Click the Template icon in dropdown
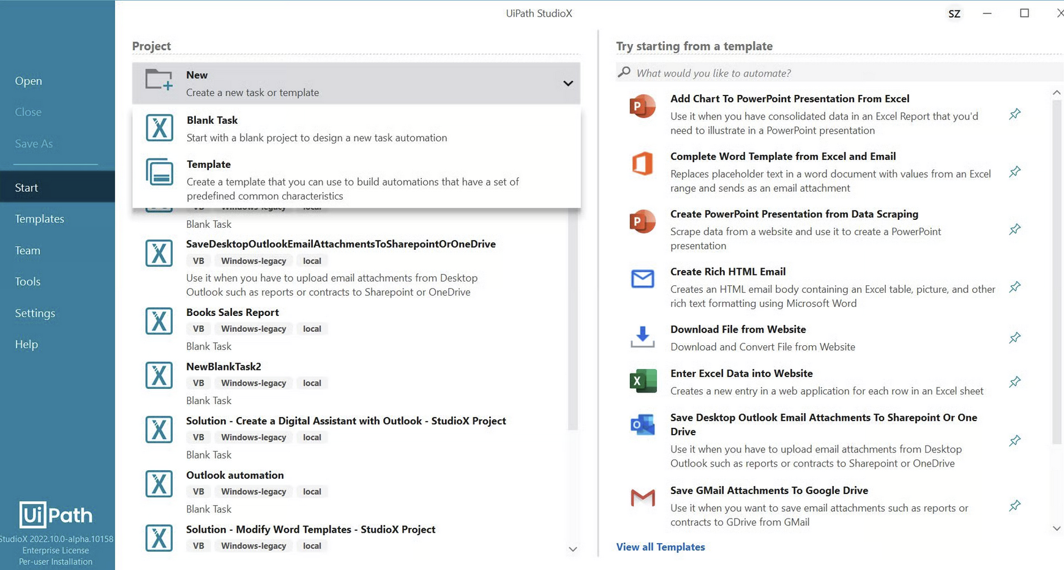1064x570 pixels. 159,172
